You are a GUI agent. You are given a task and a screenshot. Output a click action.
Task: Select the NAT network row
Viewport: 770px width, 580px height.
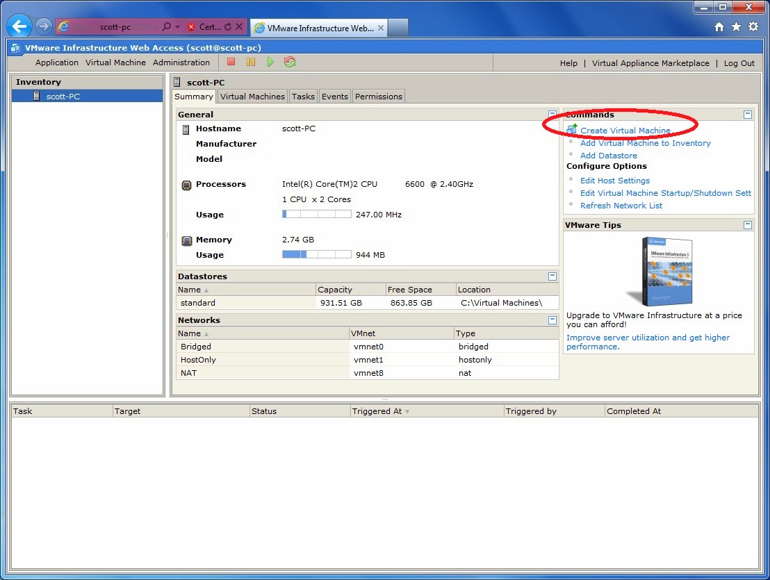pos(368,373)
